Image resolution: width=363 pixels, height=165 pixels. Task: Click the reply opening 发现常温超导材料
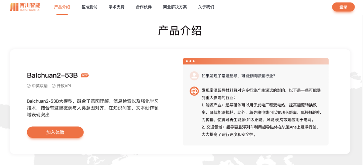point(261,94)
